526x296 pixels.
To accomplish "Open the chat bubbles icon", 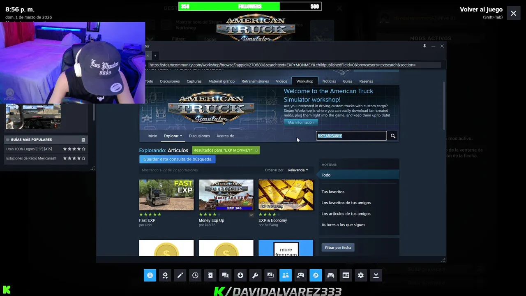I will (225, 275).
